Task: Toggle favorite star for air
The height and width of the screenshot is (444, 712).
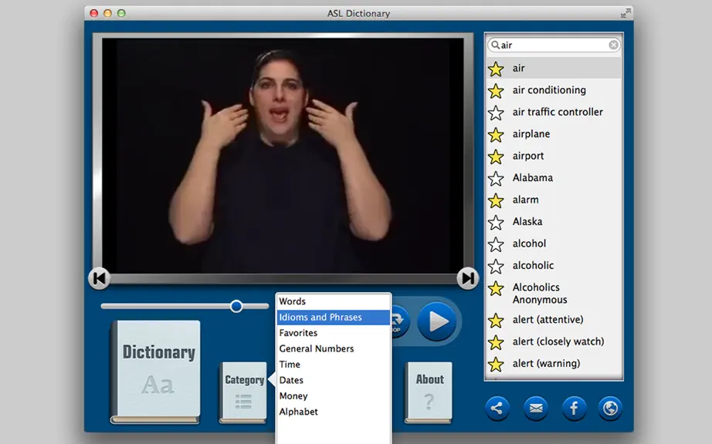Action: pos(496,69)
